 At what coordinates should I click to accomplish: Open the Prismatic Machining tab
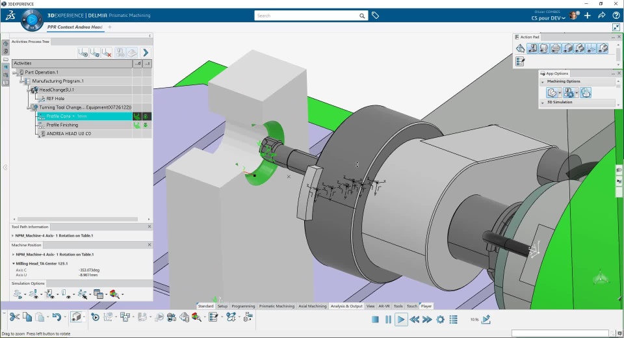(277, 306)
